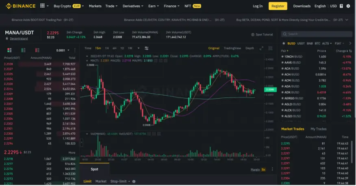The image size is (356, 186).
Task: Sort market list by Price
Action: 321,51
